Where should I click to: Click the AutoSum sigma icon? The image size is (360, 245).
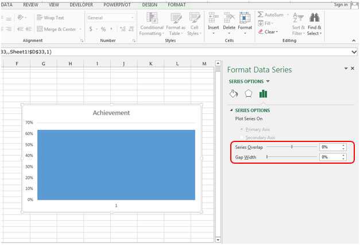(x=260, y=15)
